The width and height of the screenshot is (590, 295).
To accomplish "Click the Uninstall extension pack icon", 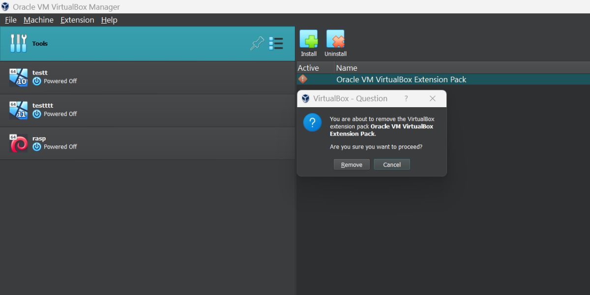I will click(335, 38).
